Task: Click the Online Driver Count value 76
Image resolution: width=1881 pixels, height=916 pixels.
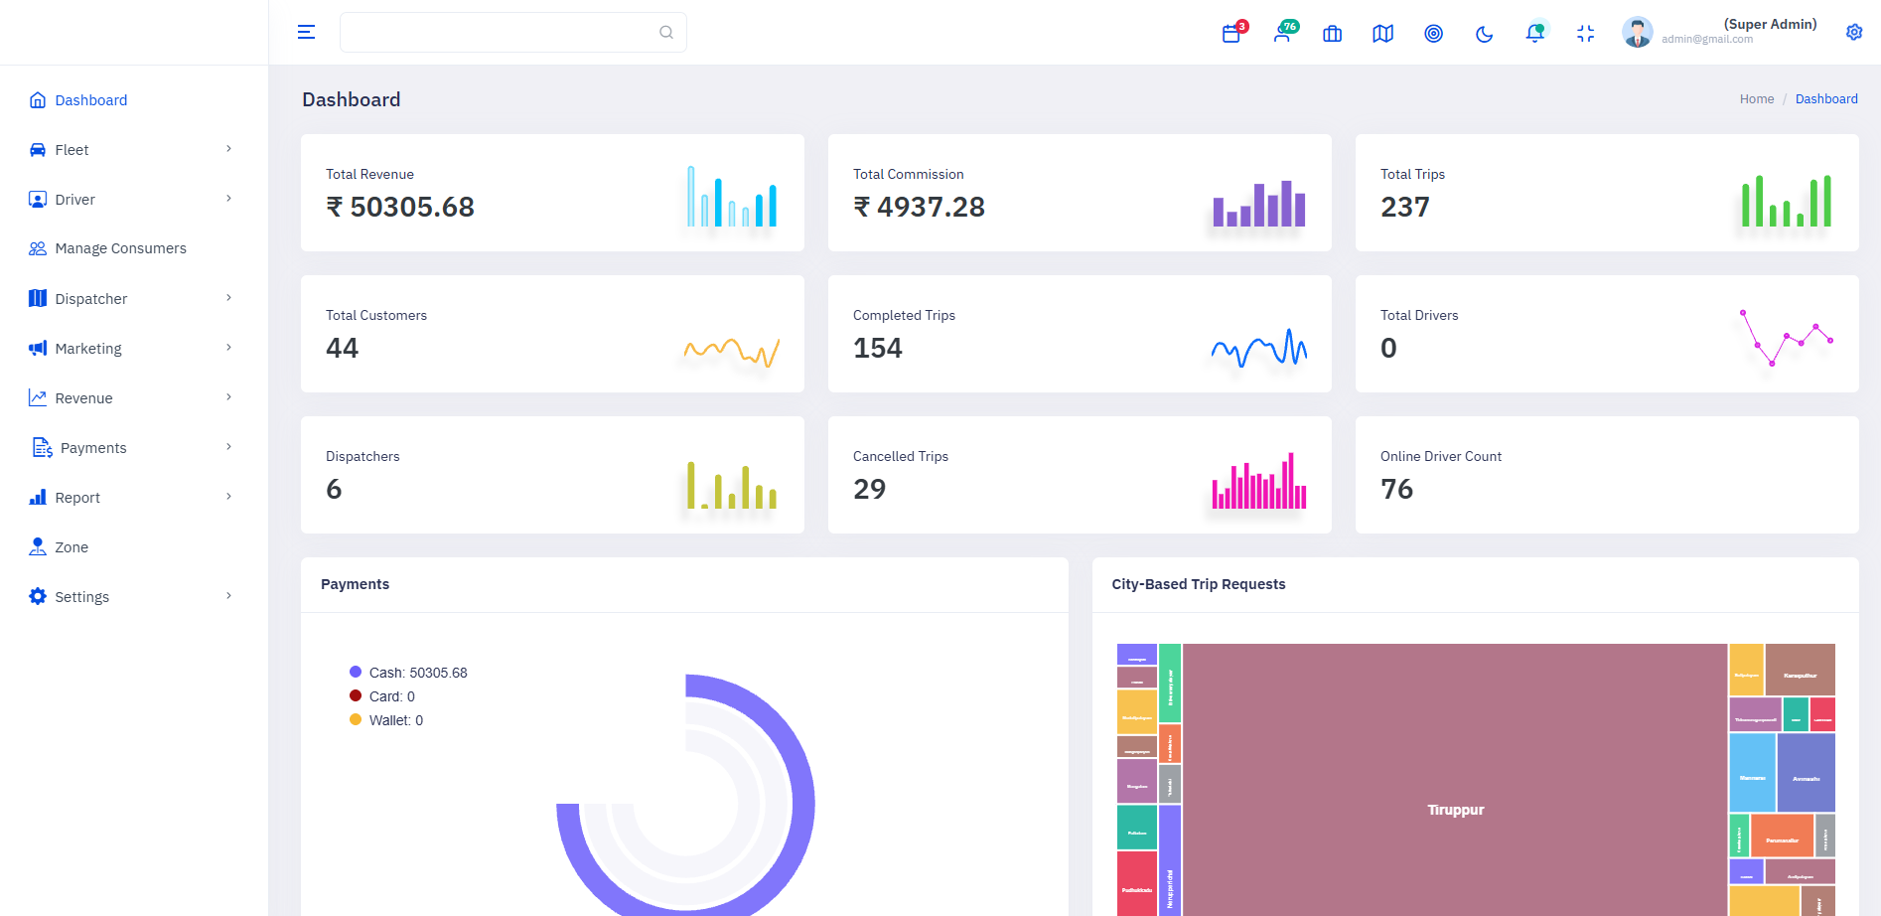Action: coord(1396,490)
